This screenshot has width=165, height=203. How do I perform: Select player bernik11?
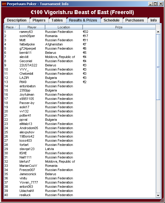click(x=25, y=53)
